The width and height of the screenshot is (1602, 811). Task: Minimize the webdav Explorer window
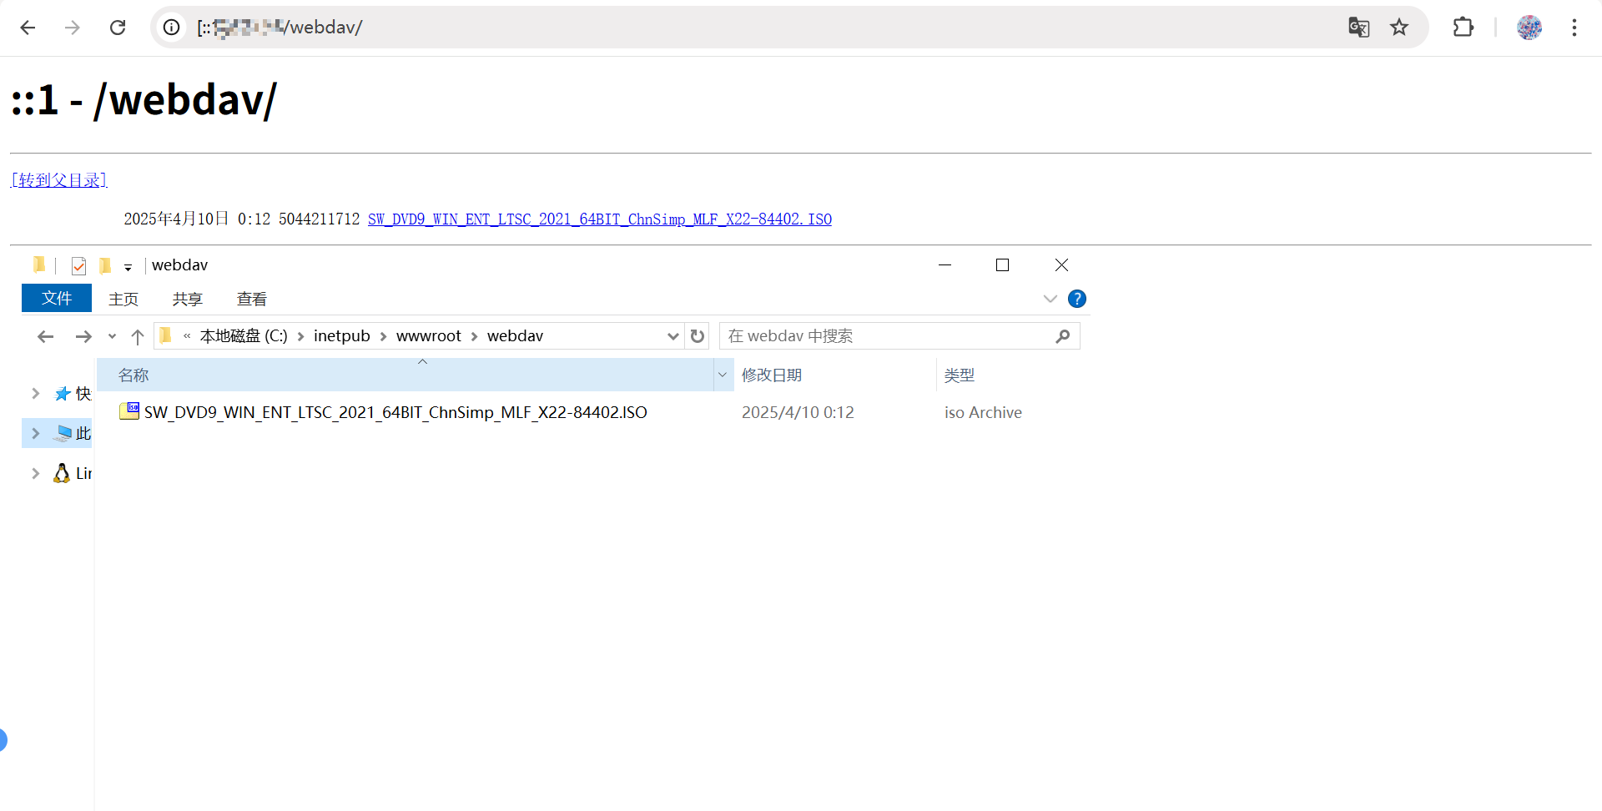click(945, 265)
